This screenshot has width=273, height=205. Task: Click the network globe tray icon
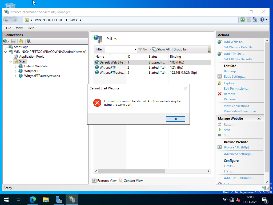tap(232, 200)
